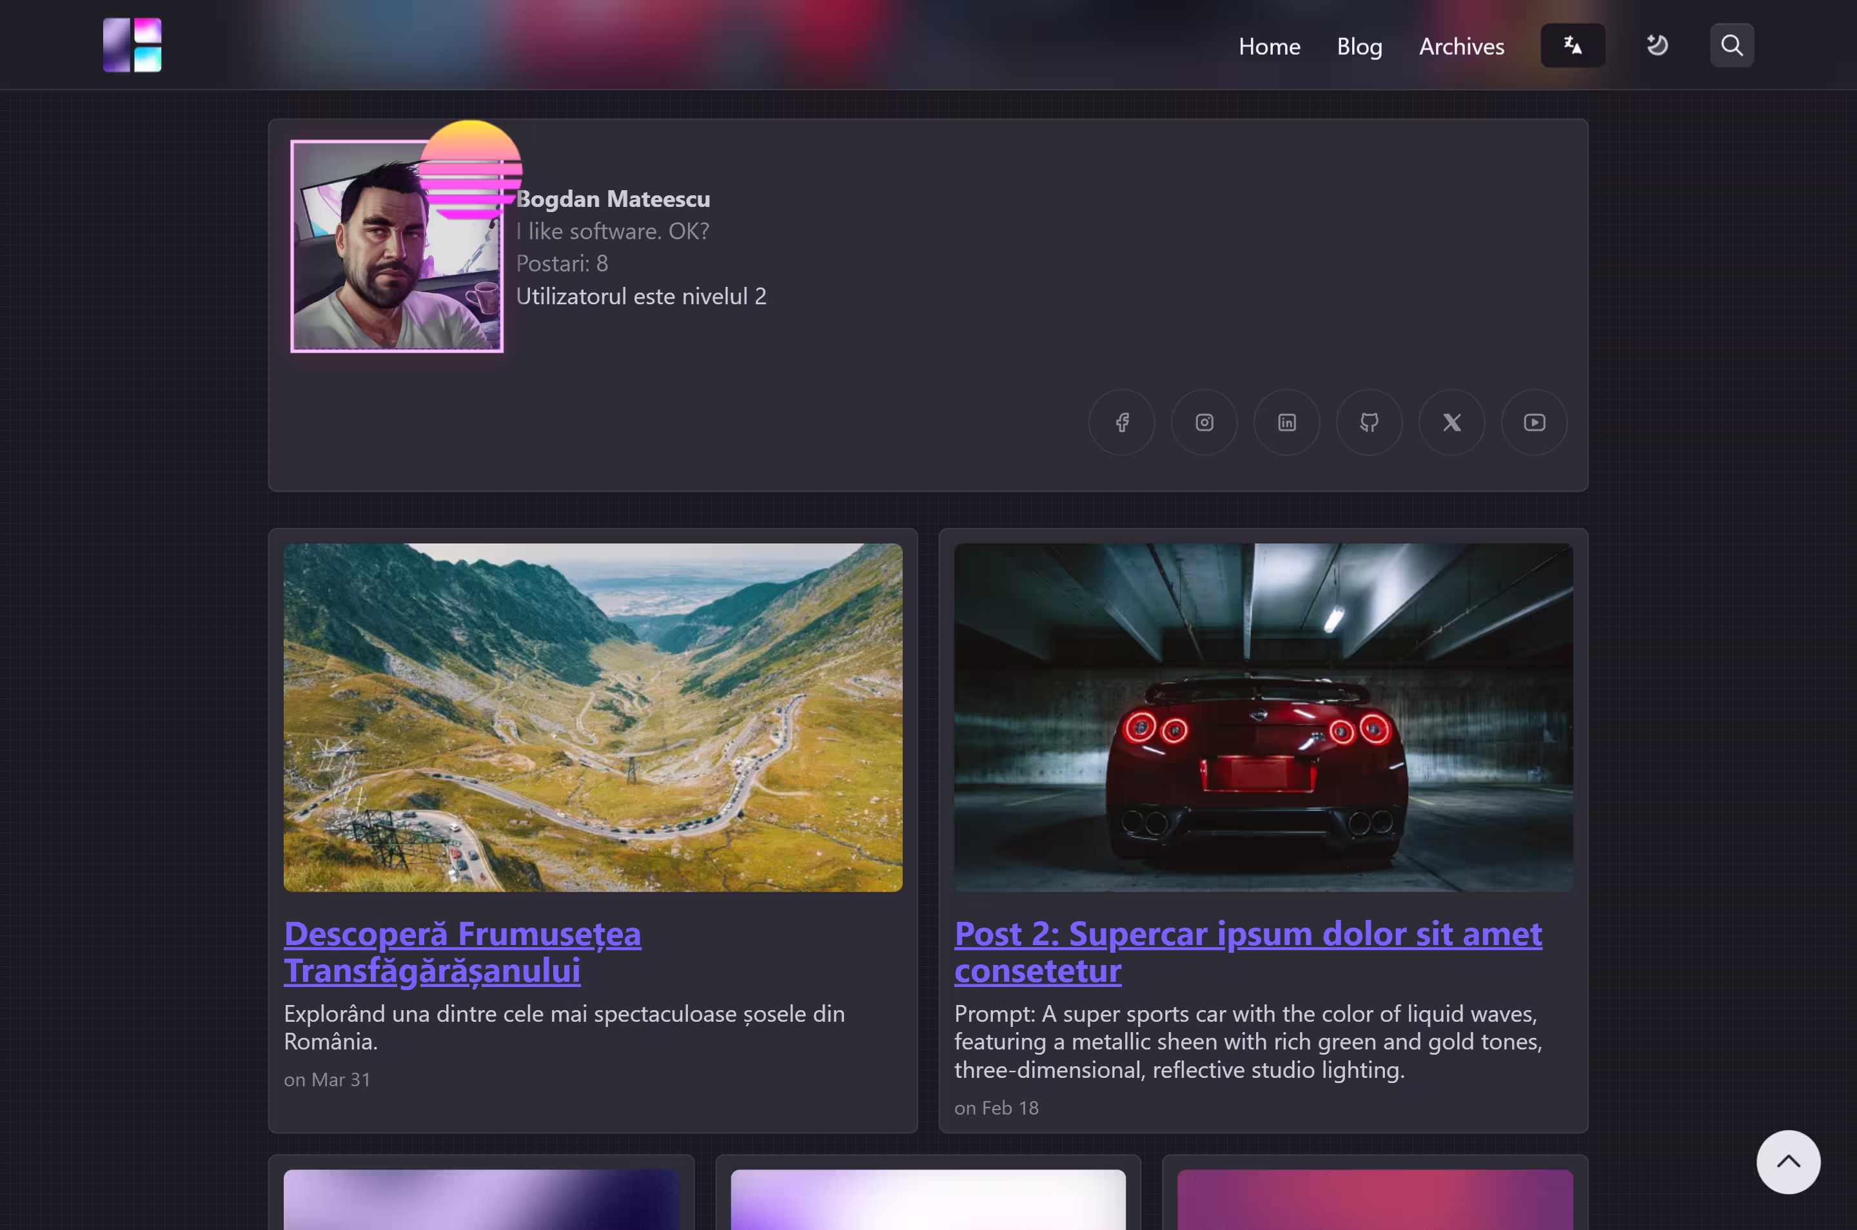
Task: Open the YouTube channel icon
Action: [1534, 423]
